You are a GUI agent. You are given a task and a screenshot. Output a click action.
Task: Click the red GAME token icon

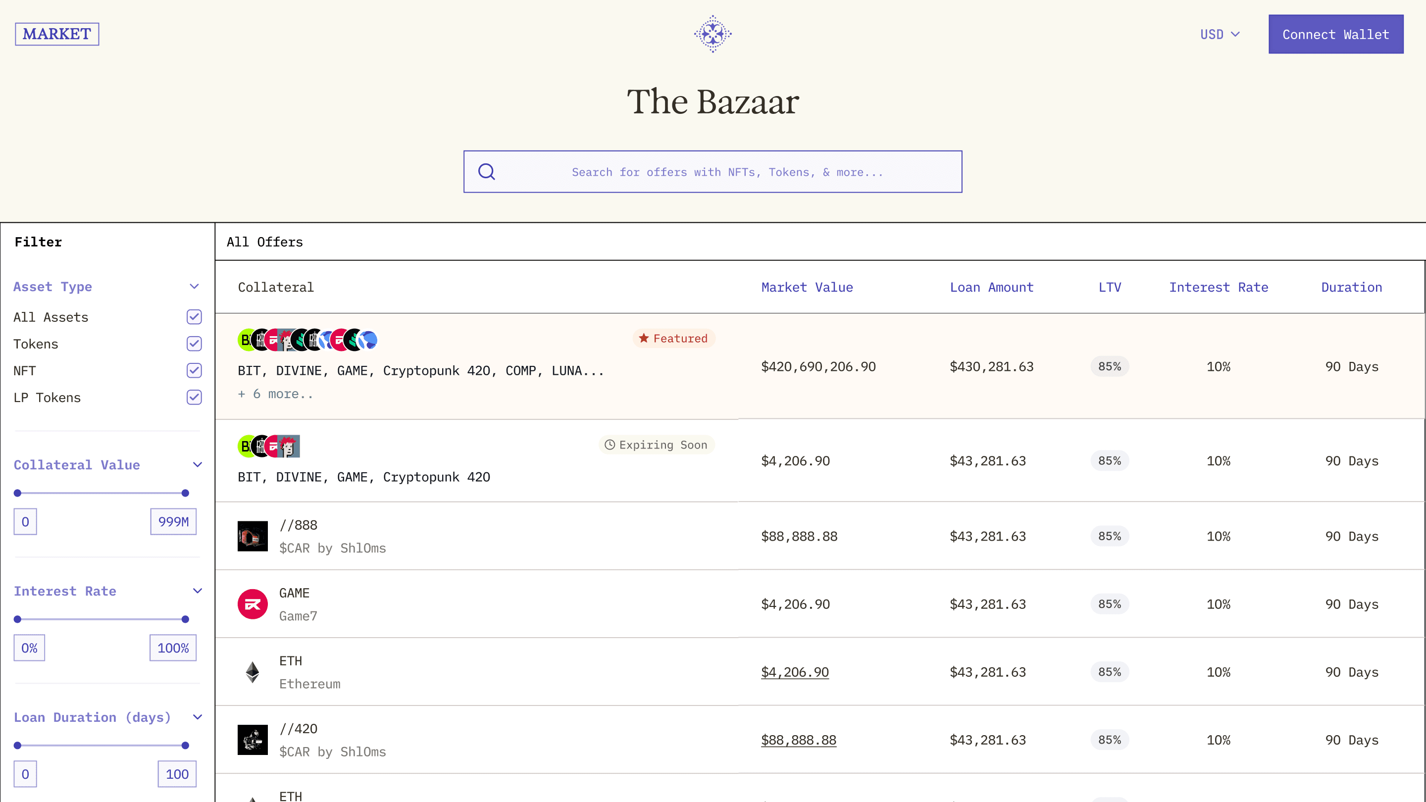click(x=253, y=604)
